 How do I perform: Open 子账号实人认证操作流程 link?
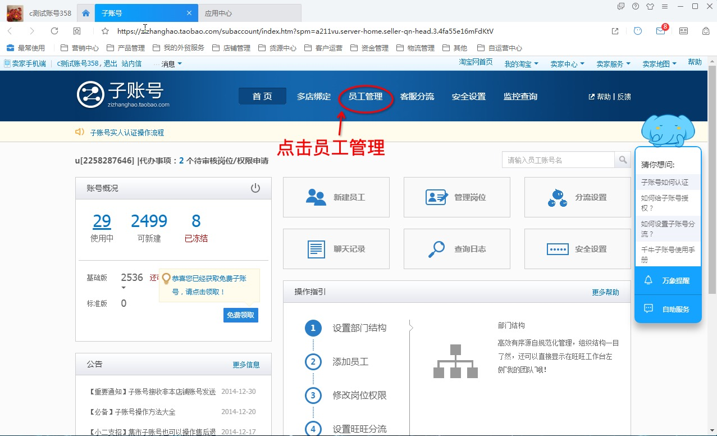(127, 133)
